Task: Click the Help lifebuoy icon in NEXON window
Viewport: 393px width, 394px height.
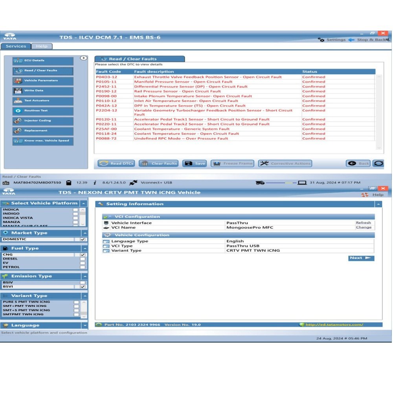Action: (365, 195)
